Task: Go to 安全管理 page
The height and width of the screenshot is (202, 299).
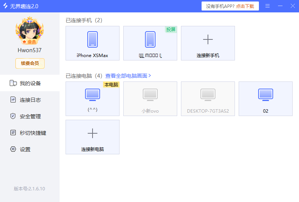Action: click(30, 116)
